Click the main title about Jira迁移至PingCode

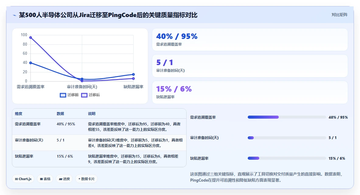click(108, 15)
